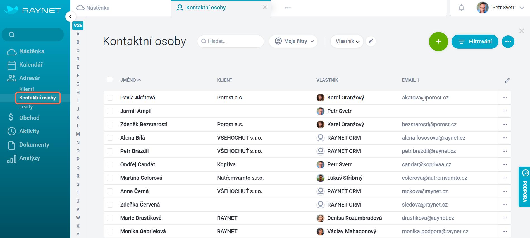Open contact Pavla Akátová
This screenshot has width=530, height=238.
[x=138, y=98]
